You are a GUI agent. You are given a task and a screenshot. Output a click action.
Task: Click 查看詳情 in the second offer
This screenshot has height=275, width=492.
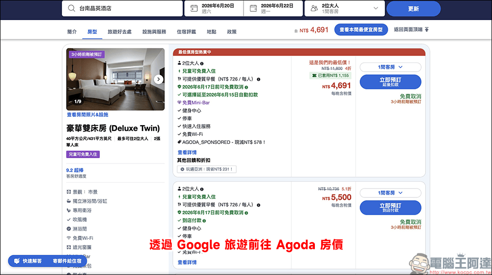187,262
